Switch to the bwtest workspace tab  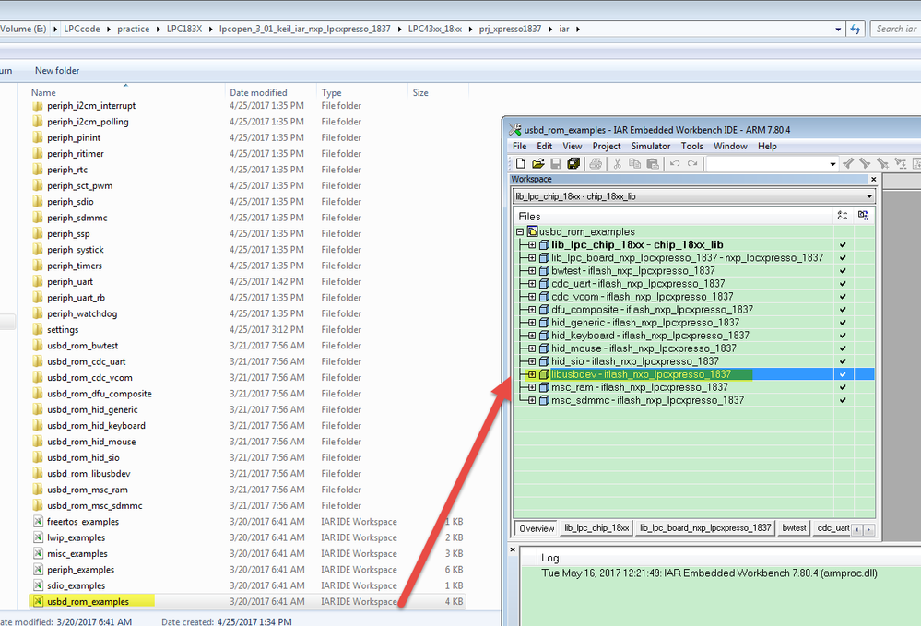coord(794,528)
